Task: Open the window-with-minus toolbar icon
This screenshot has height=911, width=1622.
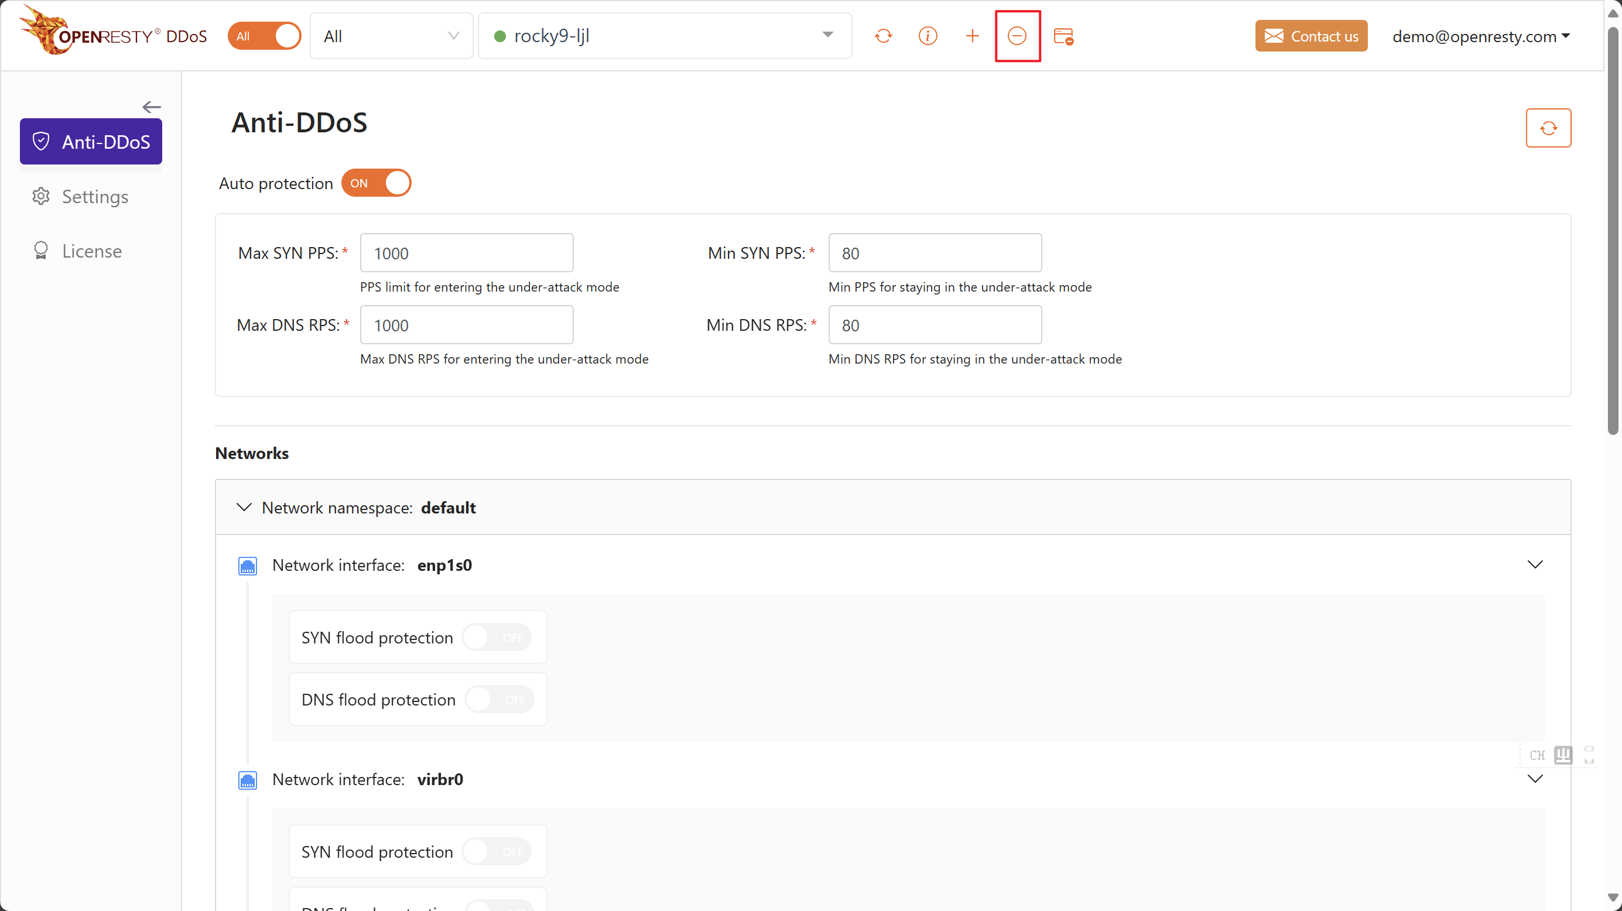Action: [1063, 36]
